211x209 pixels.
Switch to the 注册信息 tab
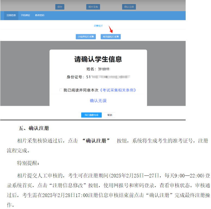click(x=11, y=15)
